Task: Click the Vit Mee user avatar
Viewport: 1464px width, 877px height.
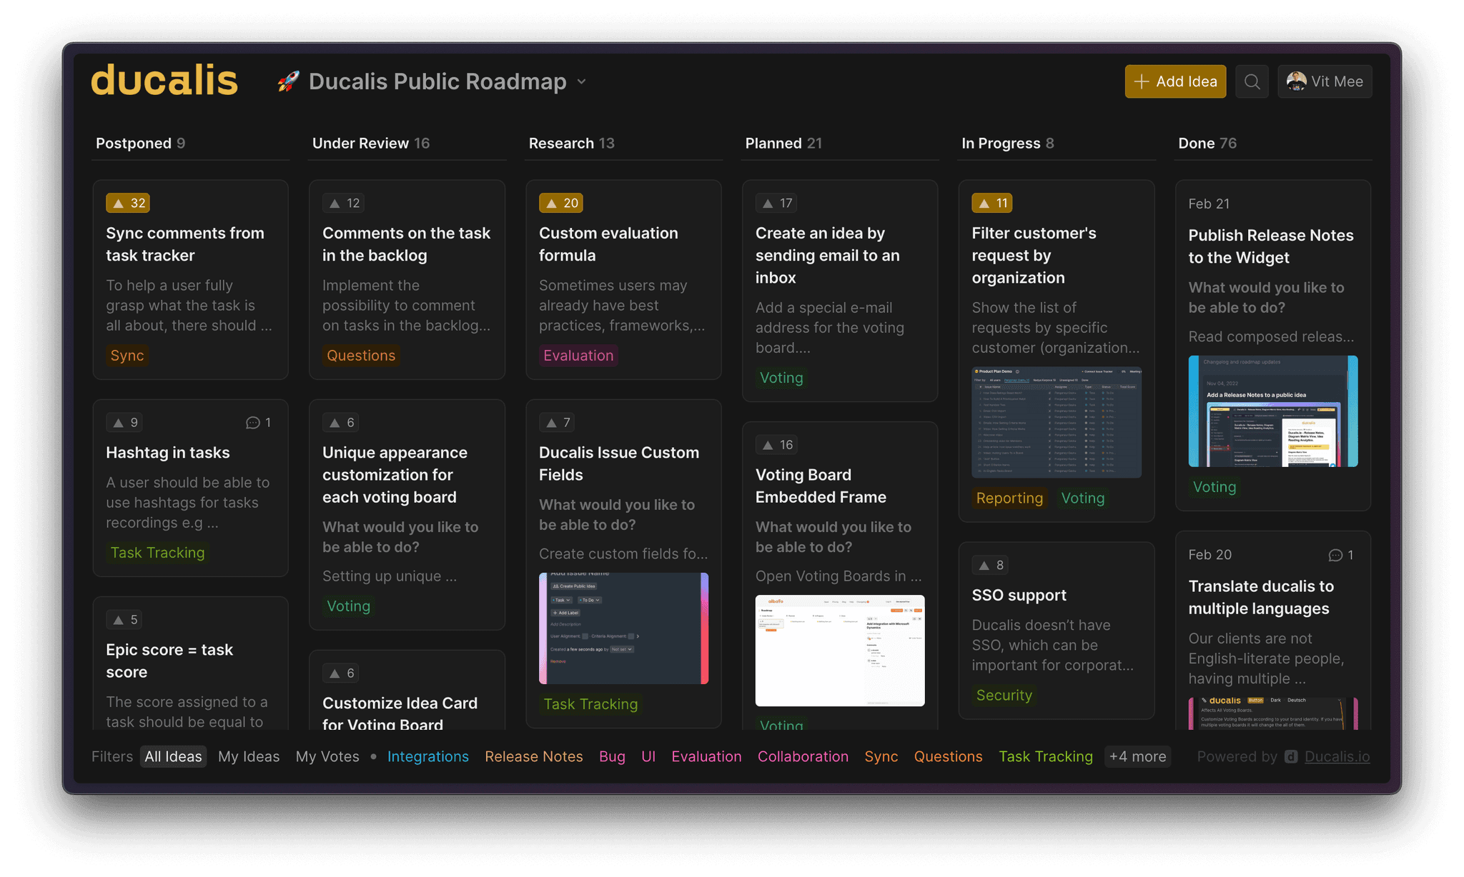Action: [x=1296, y=81]
